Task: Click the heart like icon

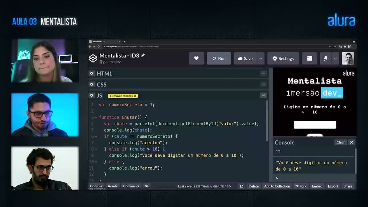Action: 196,58
